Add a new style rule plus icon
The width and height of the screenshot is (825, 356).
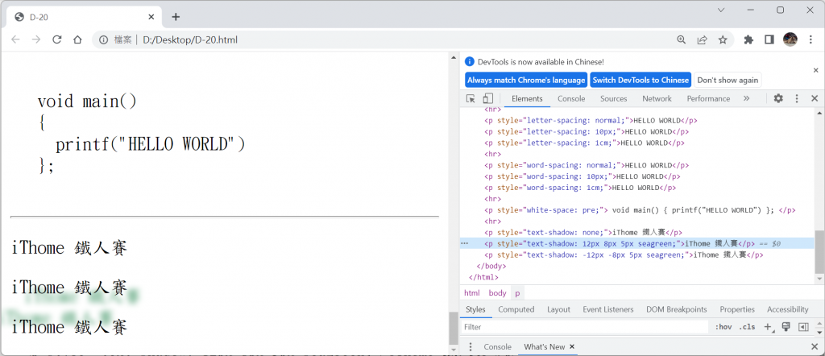pyautogui.click(x=768, y=327)
